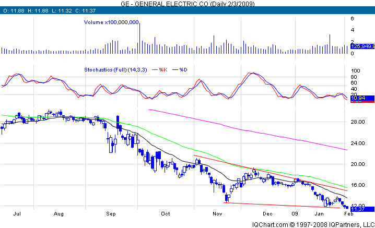Image resolution: width=375 pixels, height=228 pixels.
Task: Click the November low candlestick near 12.60
Action: pyautogui.click(x=226, y=198)
